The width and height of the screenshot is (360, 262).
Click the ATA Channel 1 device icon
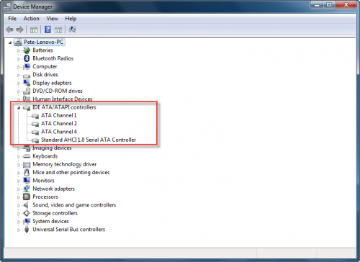pyautogui.click(x=35, y=116)
